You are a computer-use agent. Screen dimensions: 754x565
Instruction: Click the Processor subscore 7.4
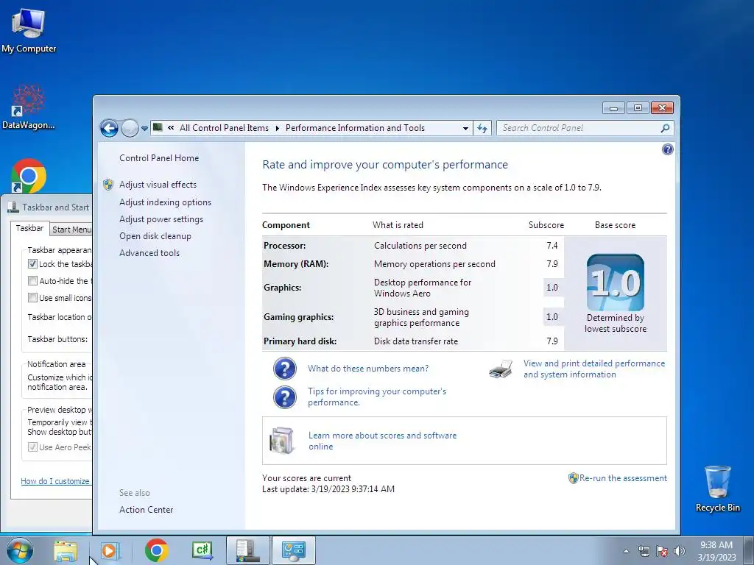click(552, 246)
